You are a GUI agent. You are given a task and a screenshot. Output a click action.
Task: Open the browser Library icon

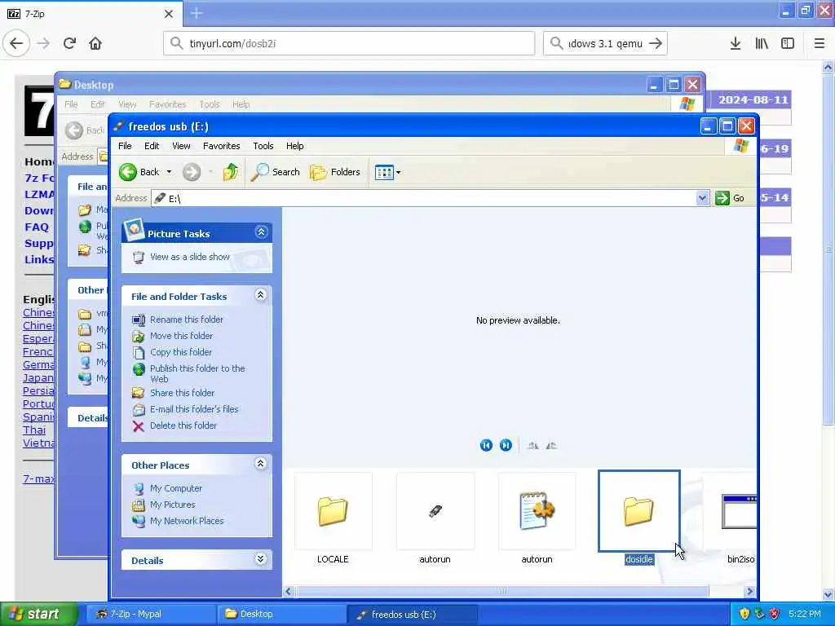[x=762, y=43]
